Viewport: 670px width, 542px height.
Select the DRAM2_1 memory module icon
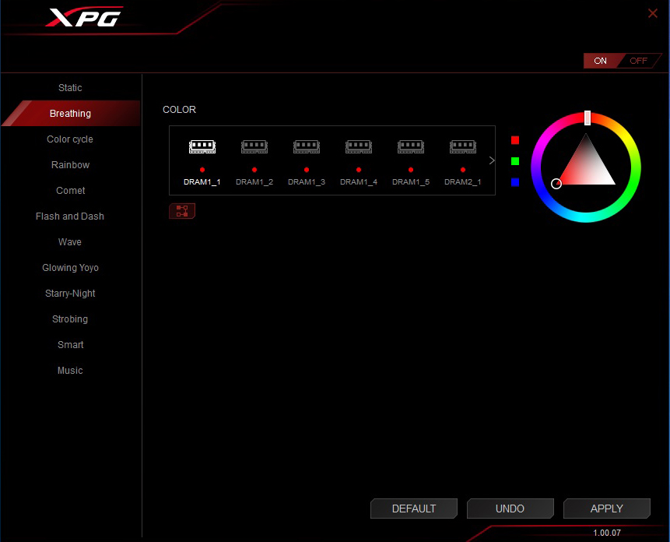coord(463,146)
